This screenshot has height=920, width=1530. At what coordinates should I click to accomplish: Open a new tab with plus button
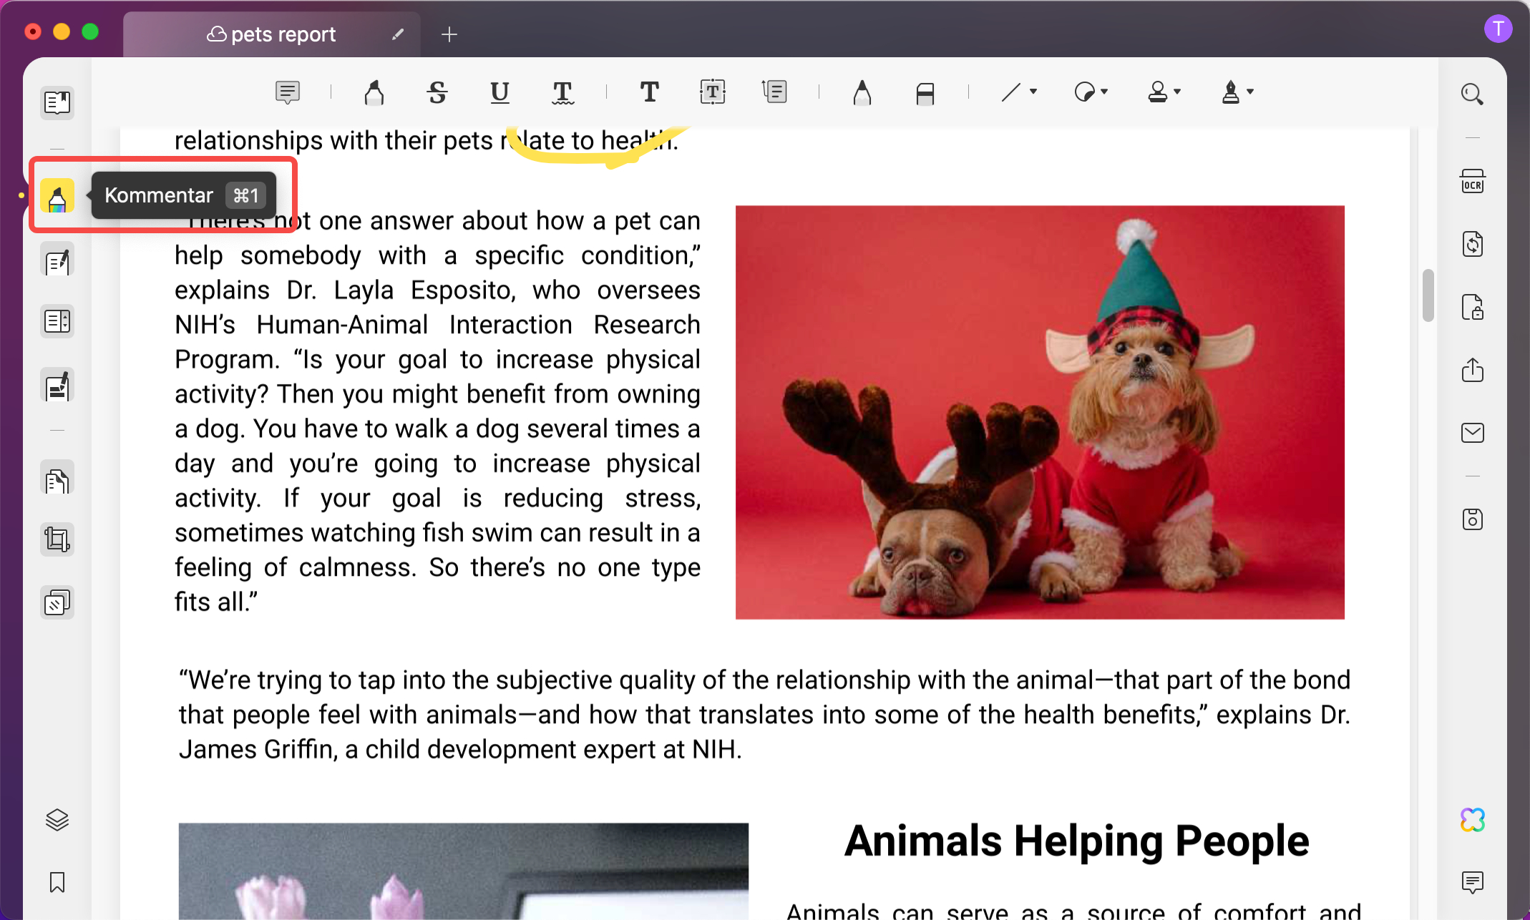pos(449,34)
